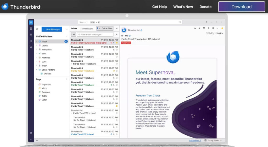Open the Address Book space icon

coord(31,29)
